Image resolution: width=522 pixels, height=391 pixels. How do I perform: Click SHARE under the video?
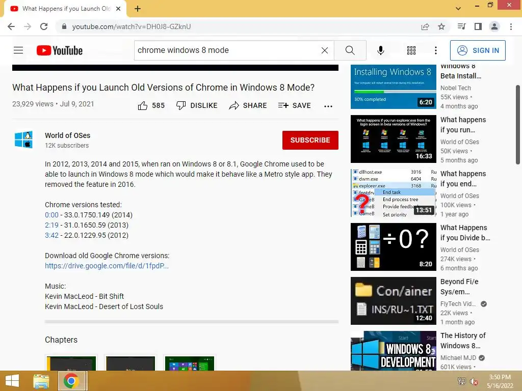click(248, 105)
